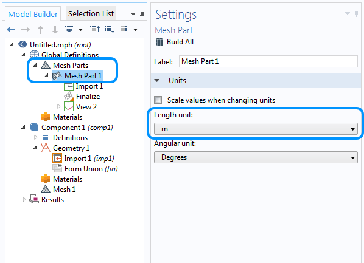The image size is (364, 263).
Task: Open the Angular unit Degrees dropdown
Action: point(256,157)
